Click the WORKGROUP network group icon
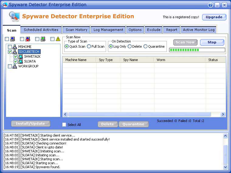231x173 pixels. [x=15, y=66]
